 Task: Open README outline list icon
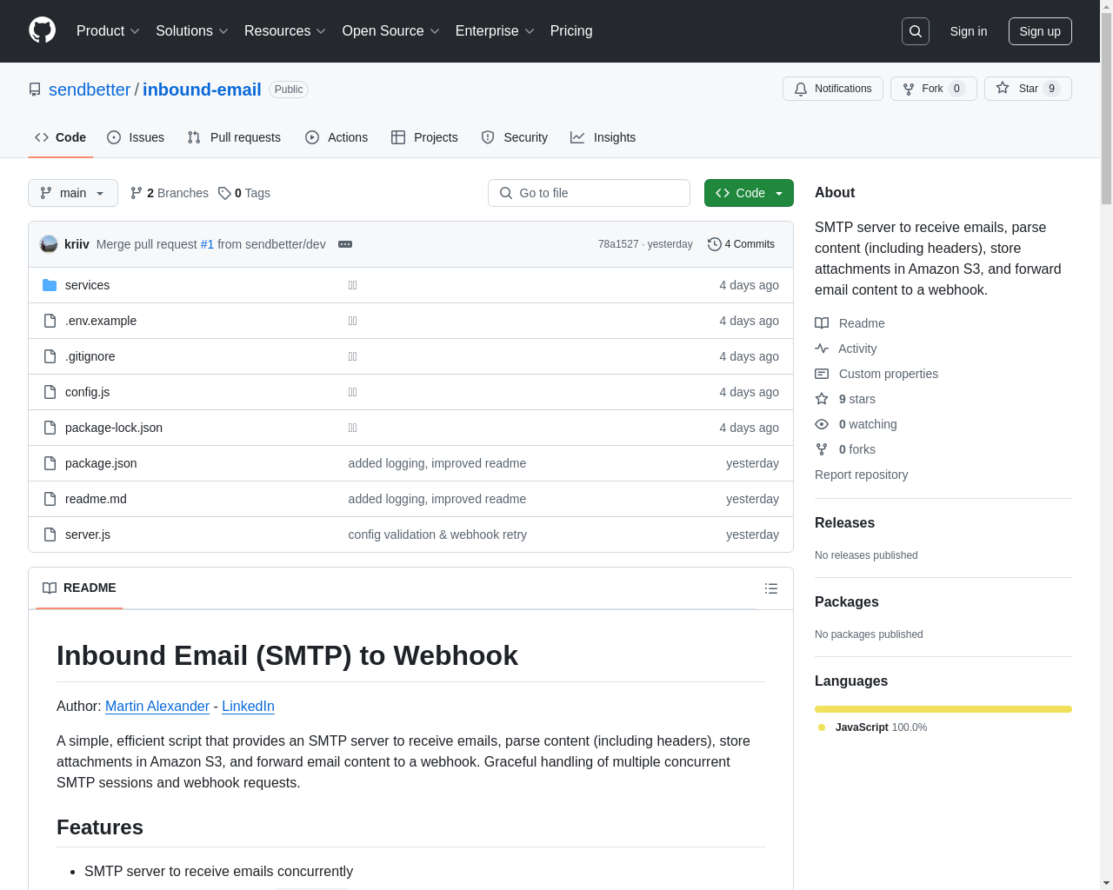click(x=771, y=588)
